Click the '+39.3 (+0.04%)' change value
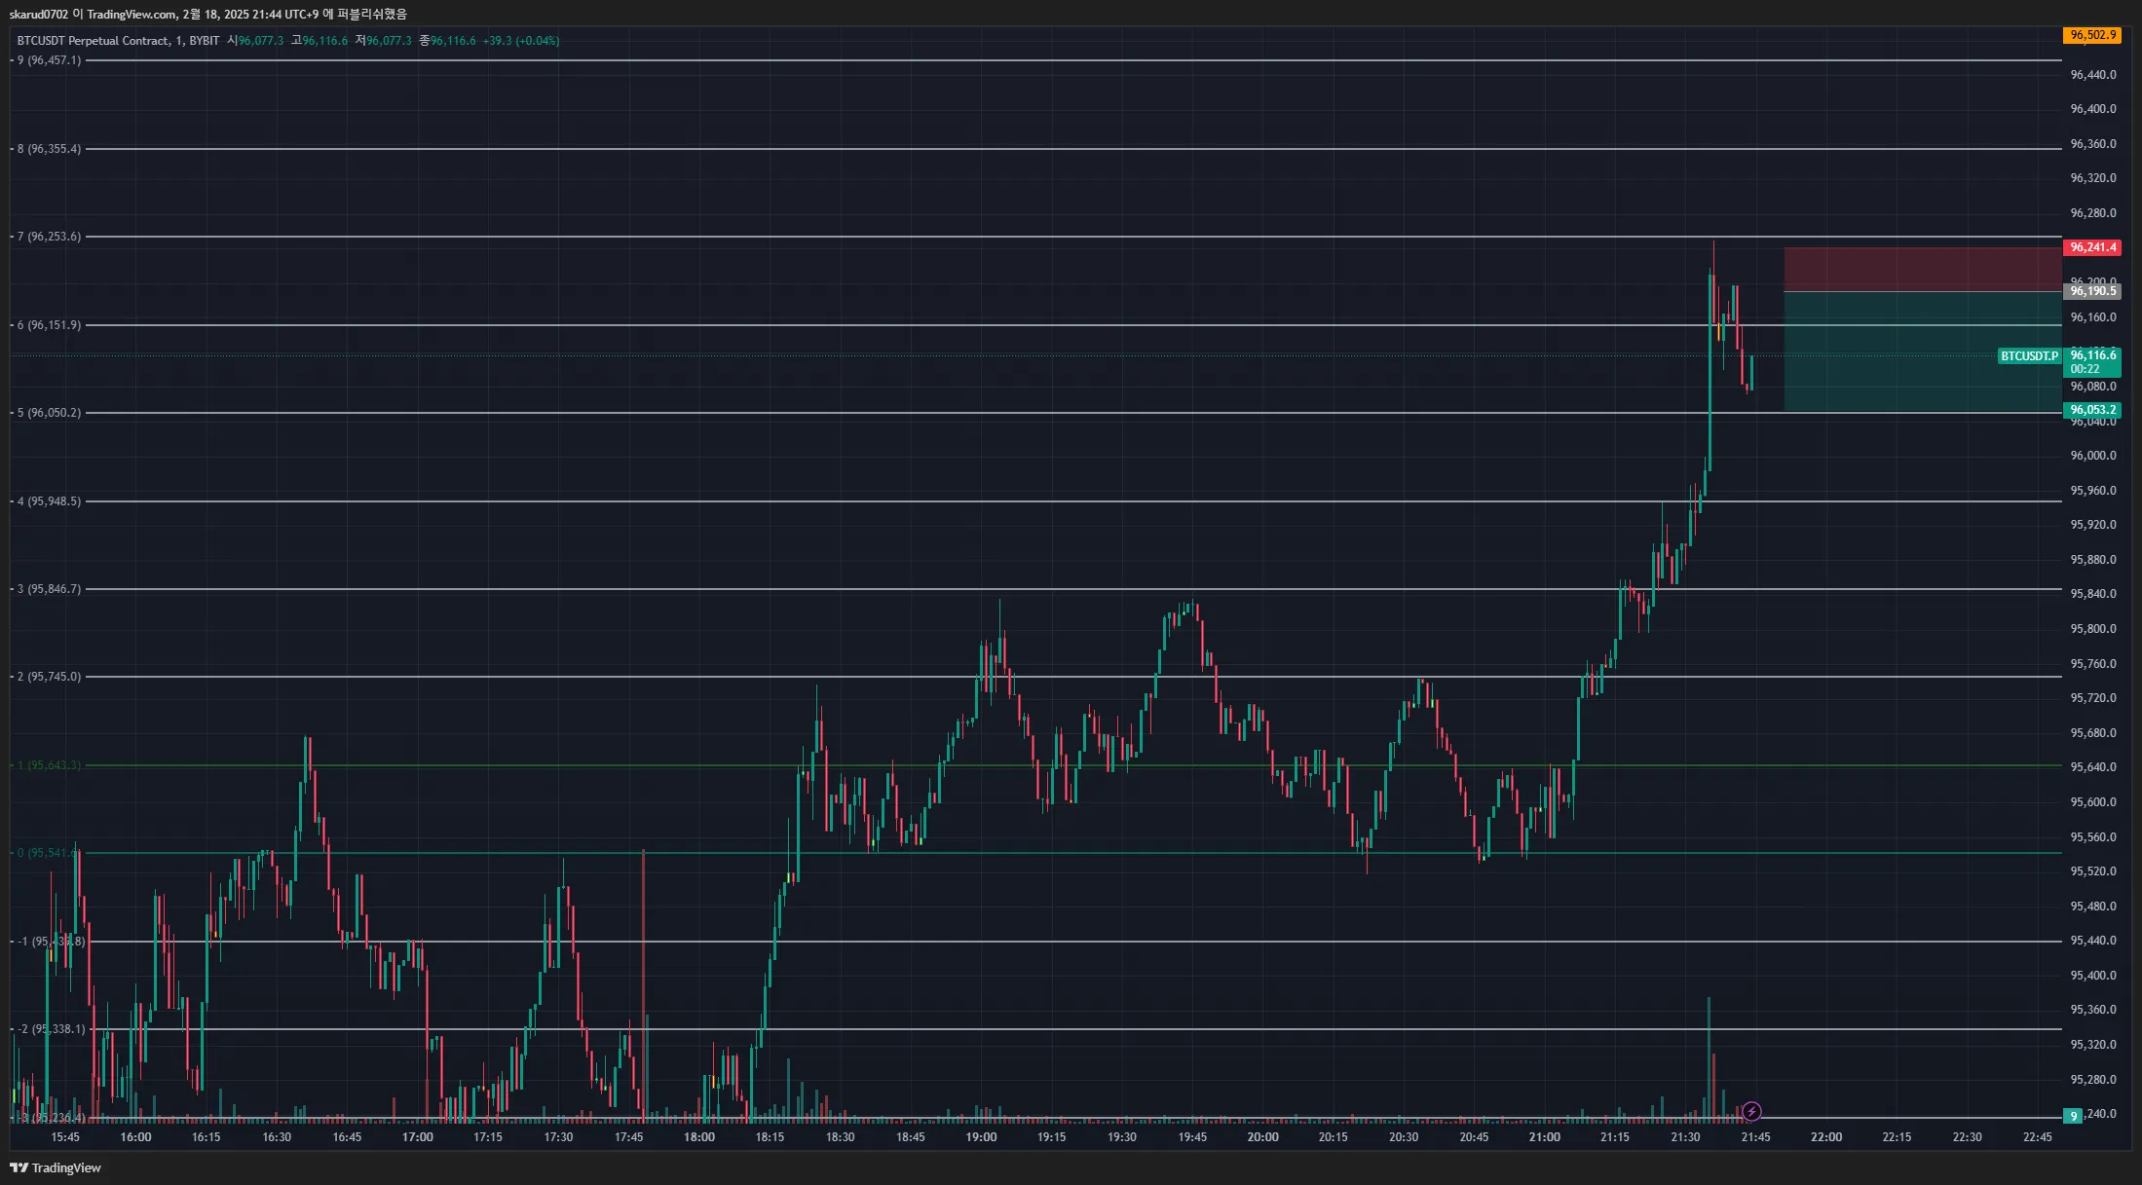 pos(521,41)
